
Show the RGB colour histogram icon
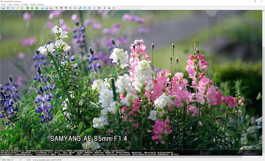pyautogui.click(x=51, y=8)
